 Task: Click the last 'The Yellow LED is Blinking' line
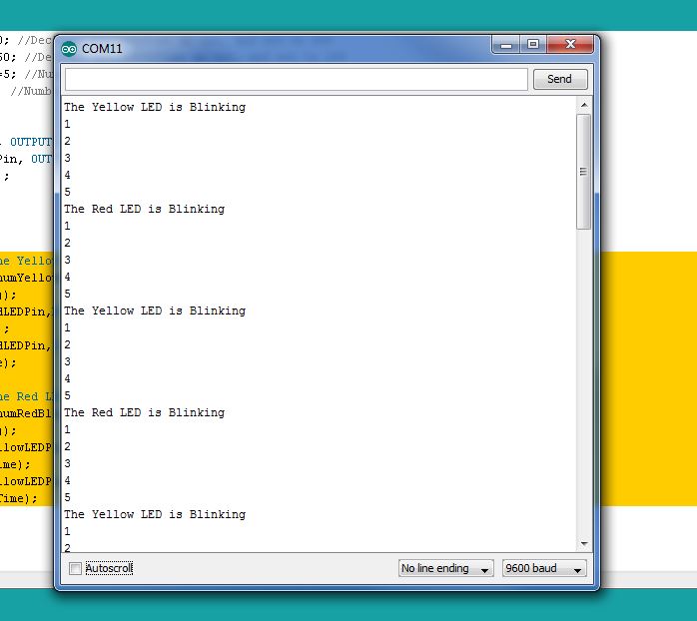click(x=155, y=514)
